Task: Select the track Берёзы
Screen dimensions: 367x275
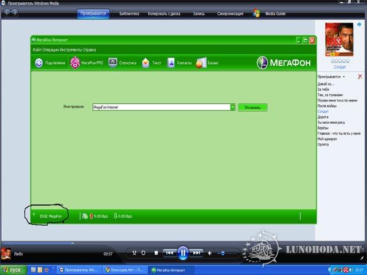Action: [x=323, y=128]
